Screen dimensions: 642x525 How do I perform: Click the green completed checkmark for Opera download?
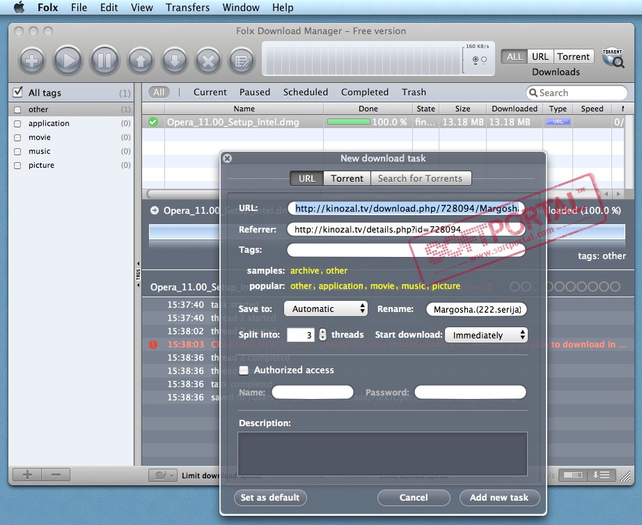(153, 122)
